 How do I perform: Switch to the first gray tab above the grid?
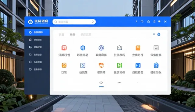click(62, 34)
